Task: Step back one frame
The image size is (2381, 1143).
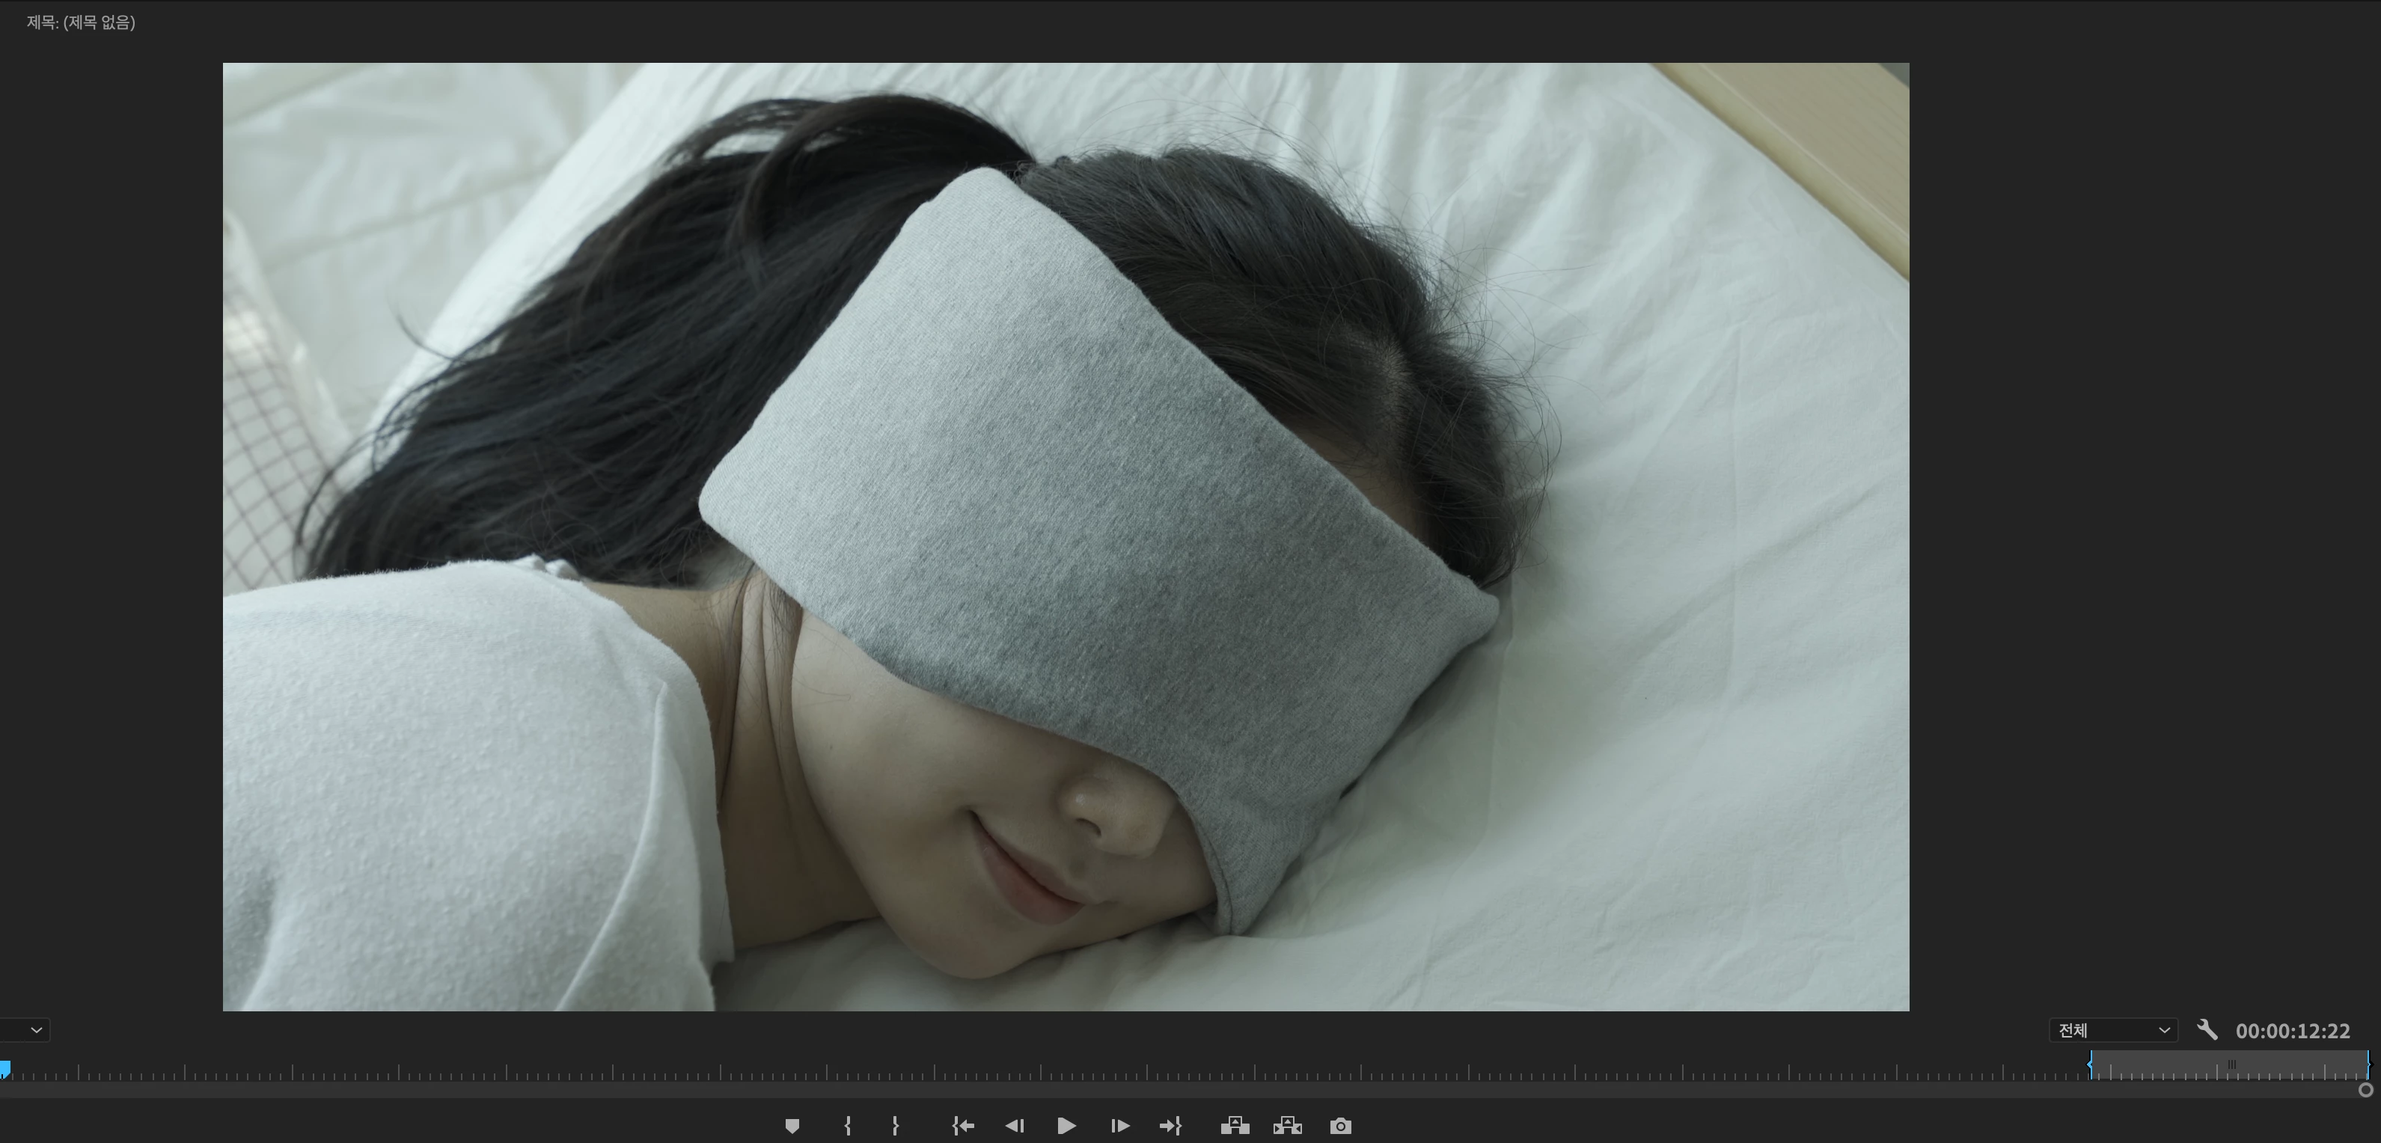Action: [x=1014, y=1126]
